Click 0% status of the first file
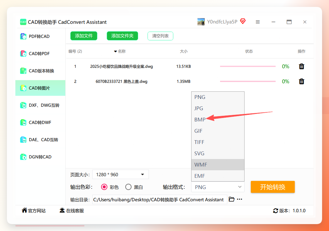The height and width of the screenshot is (231, 329). [x=286, y=66]
